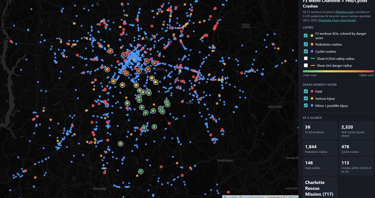Click red dot beside Fatal filter
The image size is (375, 198).
click(312, 92)
